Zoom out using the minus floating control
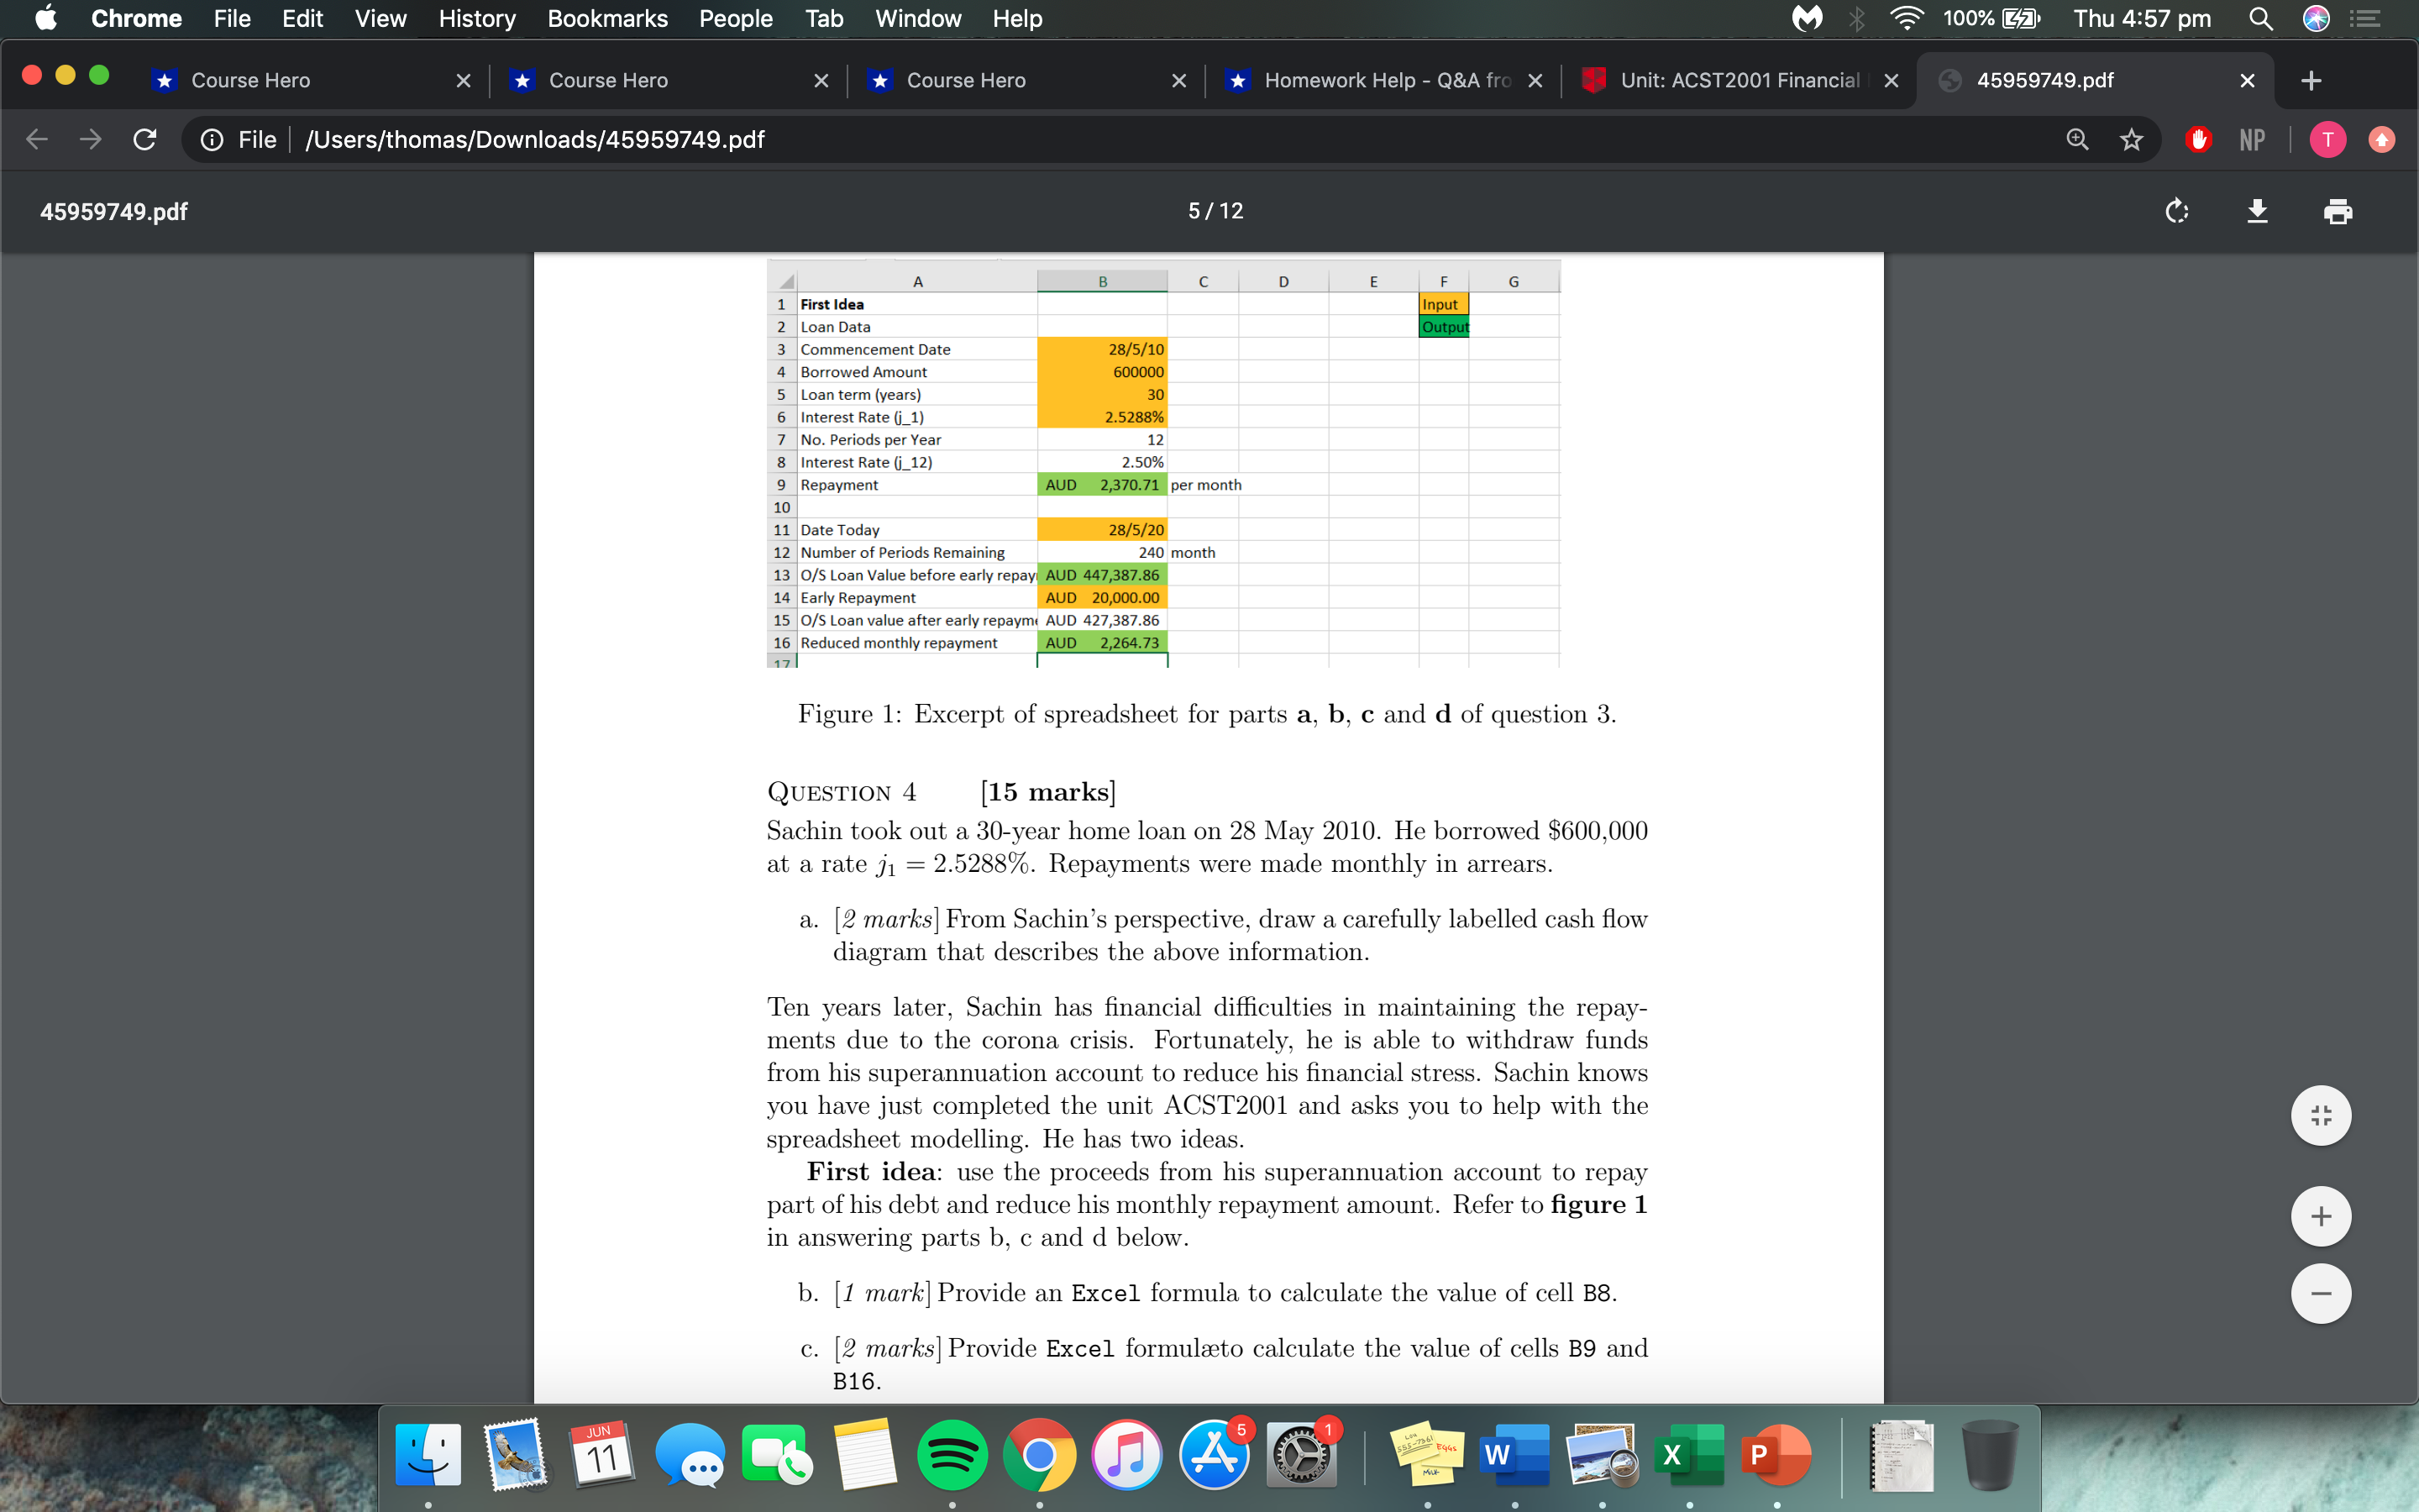Viewport: 2419px width, 1512px height. point(2321,1293)
